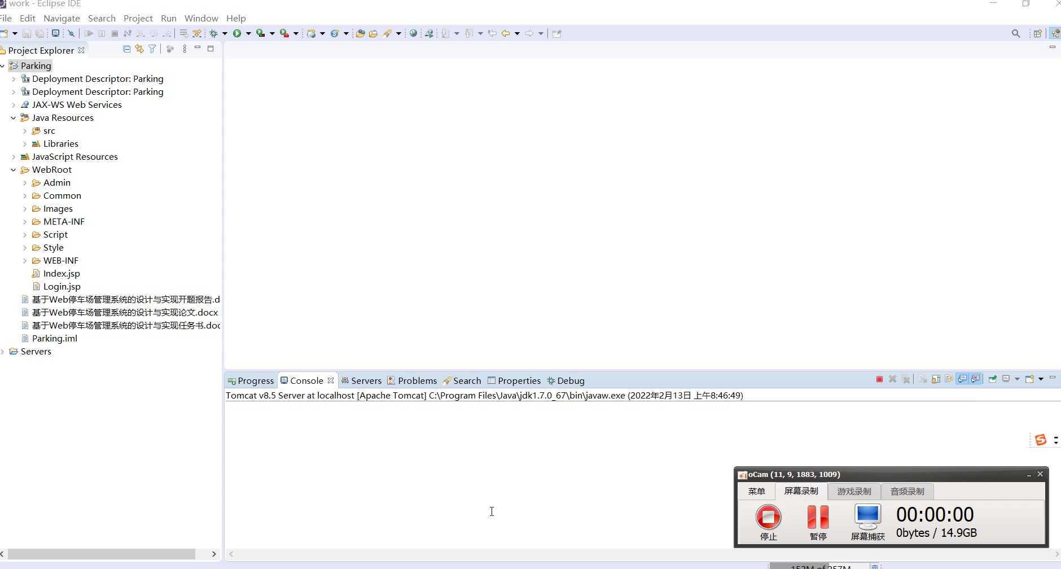Click the Sogou input method icon
This screenshot has width=1061, height=569.
point(1041,440)
